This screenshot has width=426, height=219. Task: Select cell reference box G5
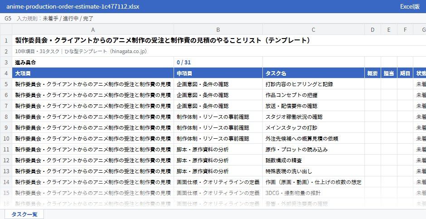tap(8, 19)
